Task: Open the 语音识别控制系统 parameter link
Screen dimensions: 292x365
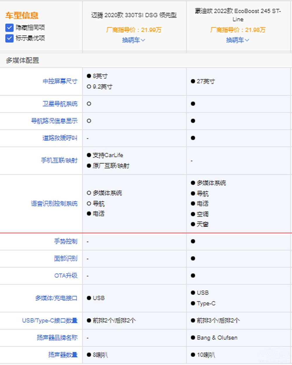Action: click(x=54, y=203)
